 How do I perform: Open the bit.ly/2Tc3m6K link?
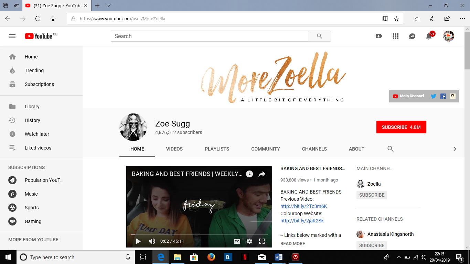(x=304, y=206)
